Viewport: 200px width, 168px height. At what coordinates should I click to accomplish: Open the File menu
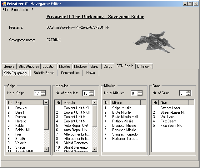pos(5,10)
